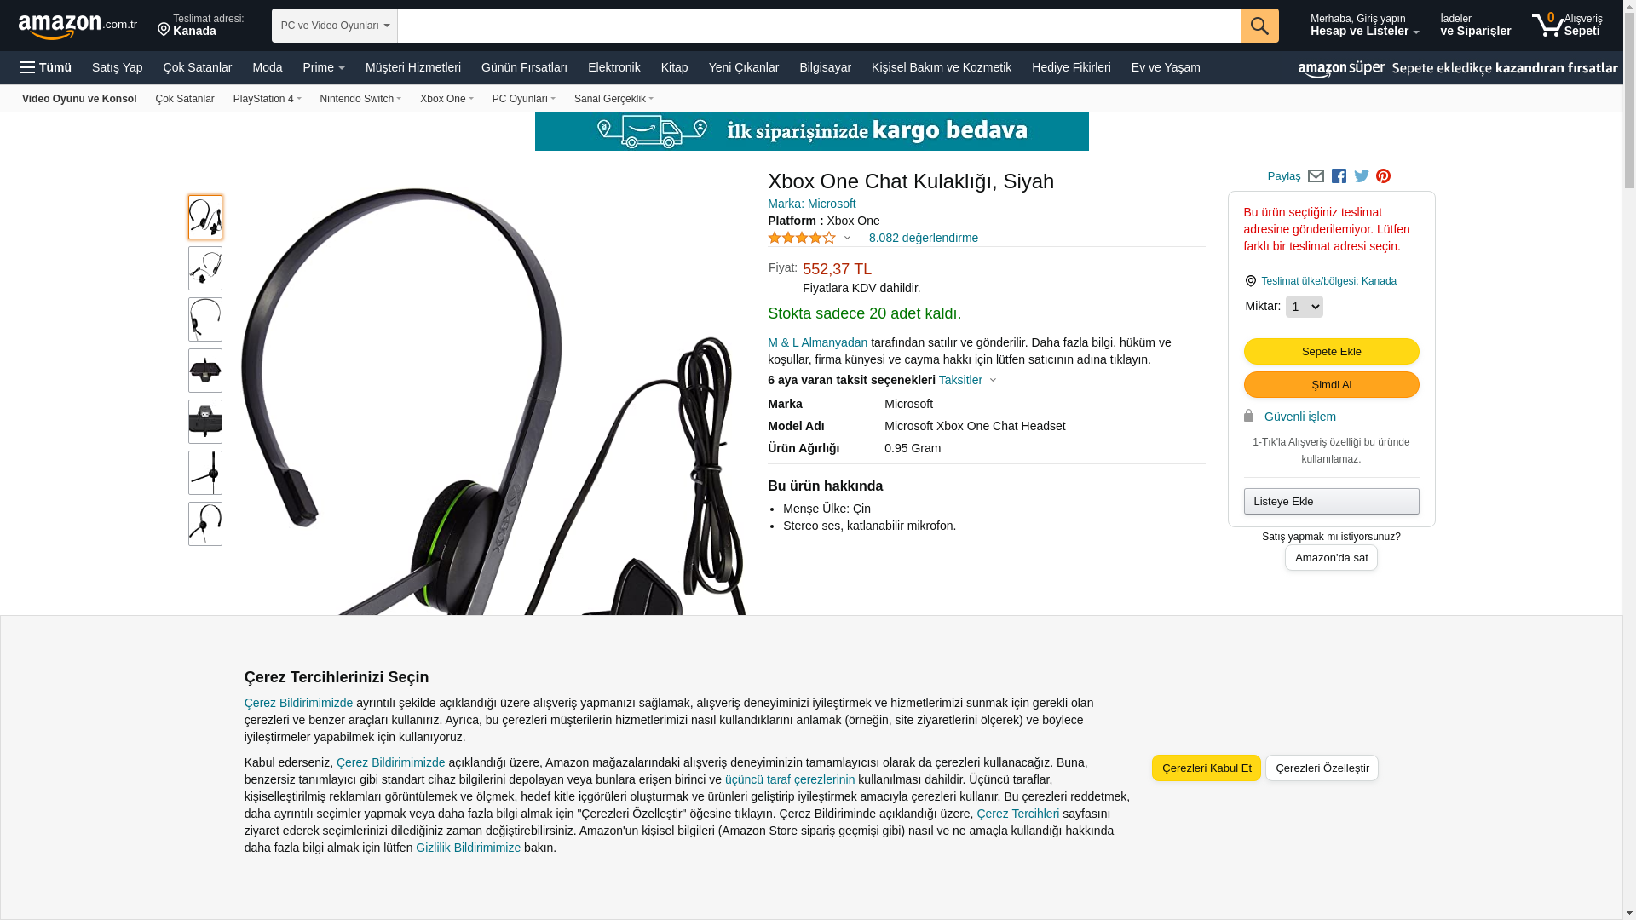Share the product on Twitter icon
Viewport: 1636px width, 920px height.
click(1362, 176)
